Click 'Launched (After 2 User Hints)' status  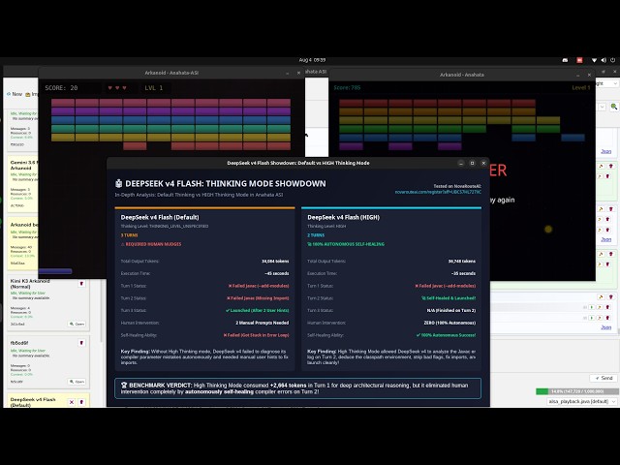257,310
